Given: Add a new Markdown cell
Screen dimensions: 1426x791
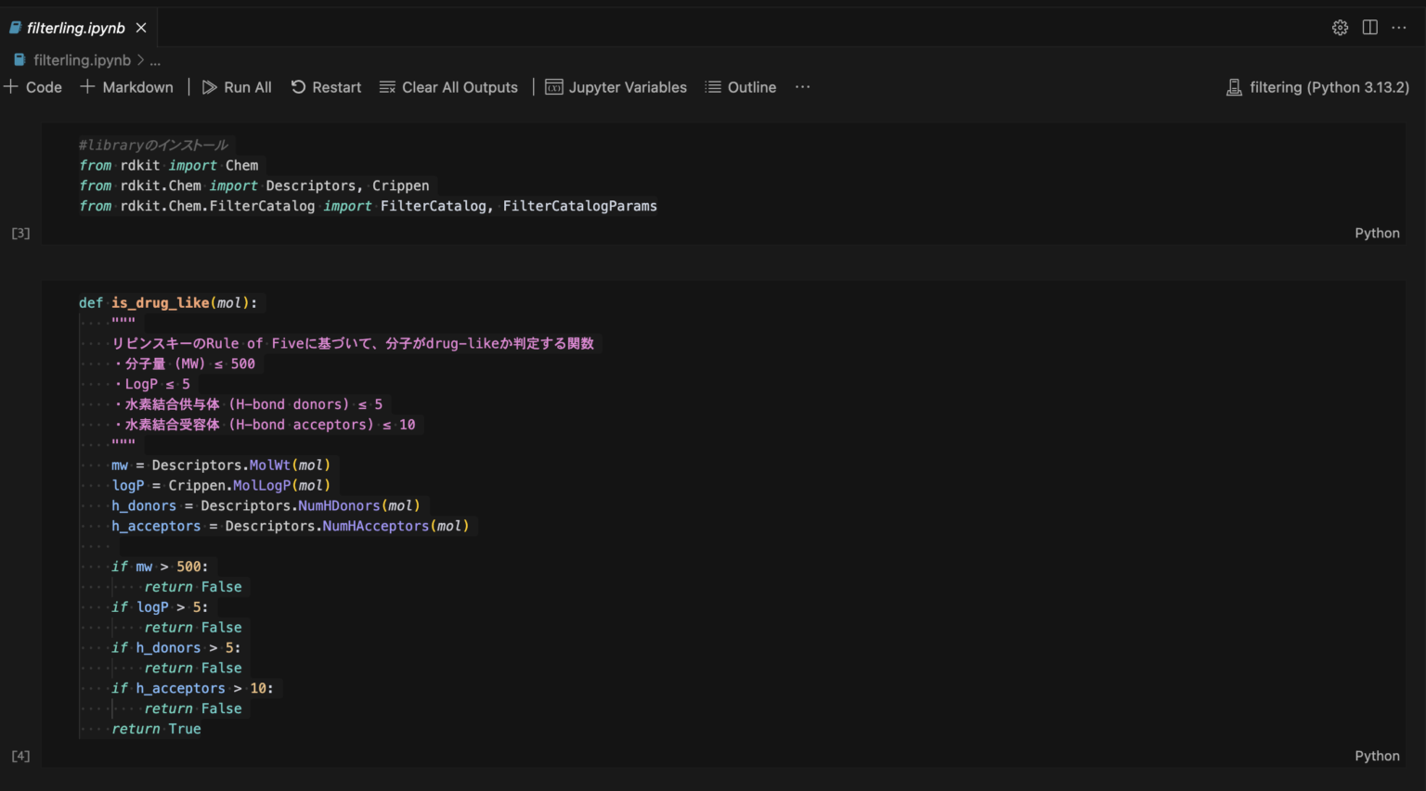Looking at the screenshot, I should (126, 86).
